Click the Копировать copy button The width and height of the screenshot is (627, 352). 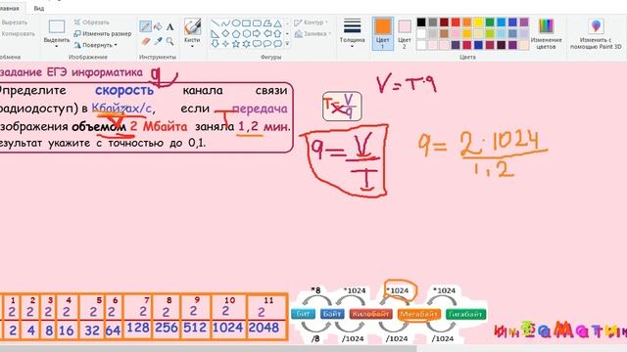[x=18, y=34]
